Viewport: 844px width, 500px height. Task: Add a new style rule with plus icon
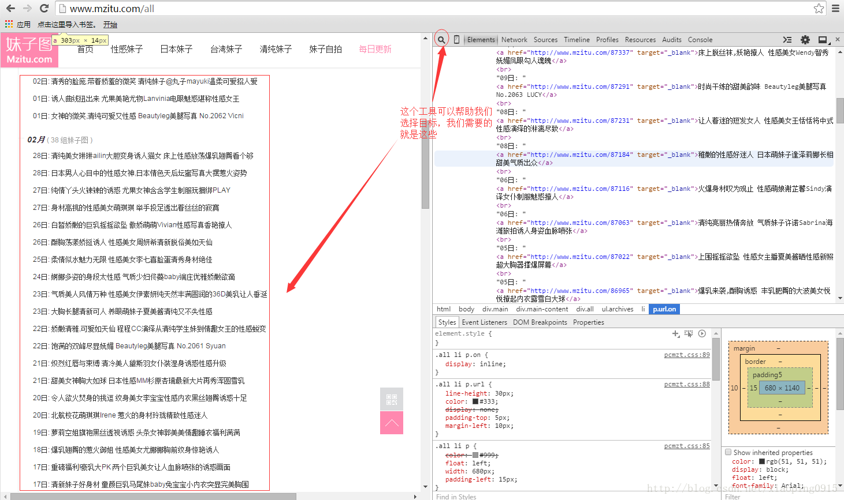676,333
